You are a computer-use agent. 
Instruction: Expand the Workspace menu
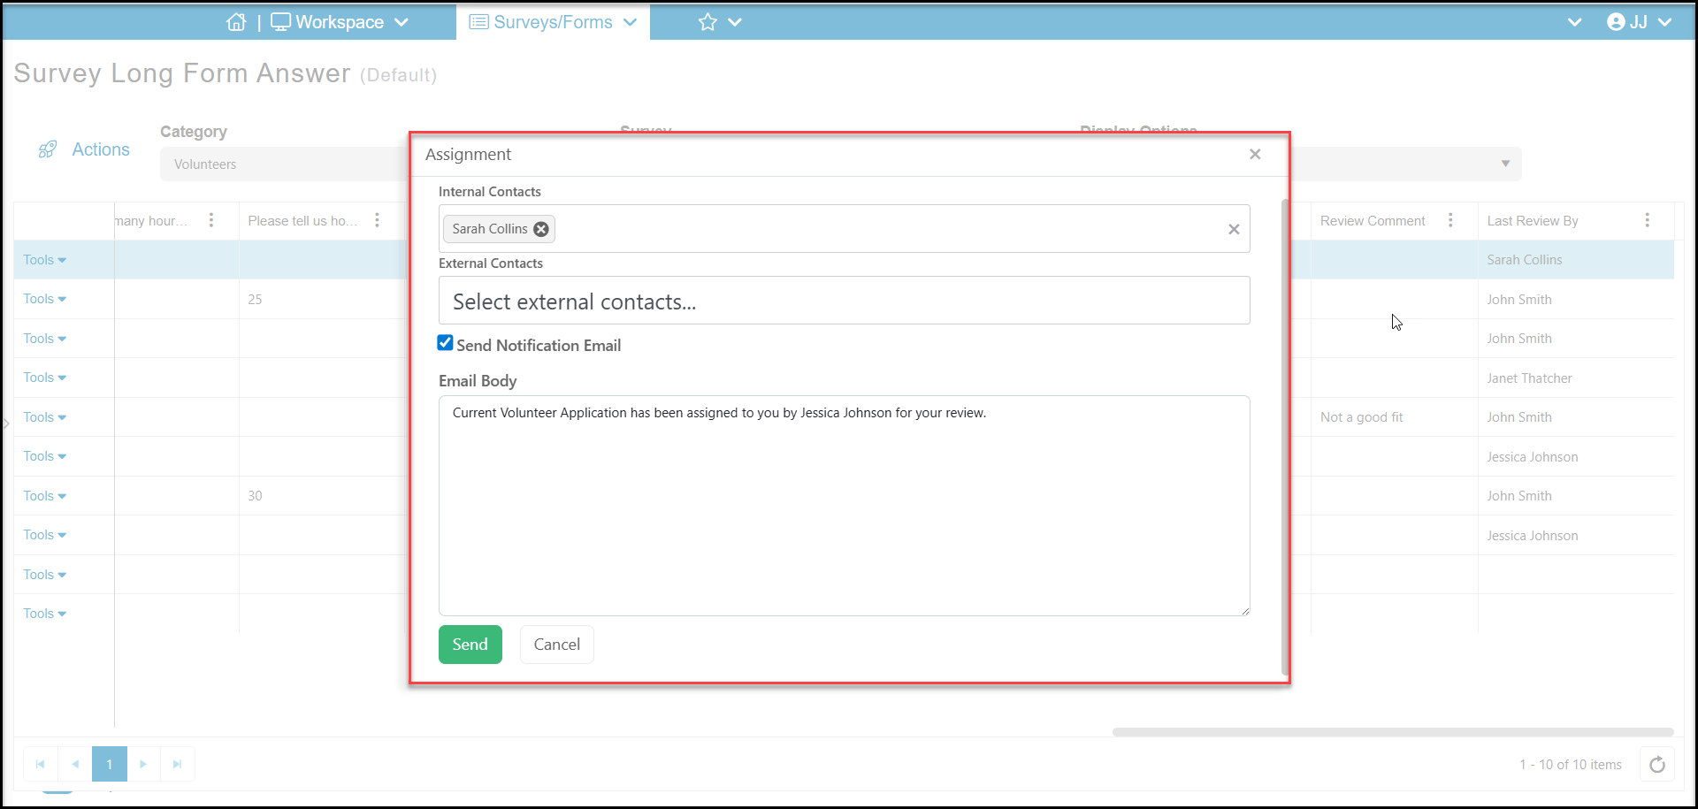(340, 22)
